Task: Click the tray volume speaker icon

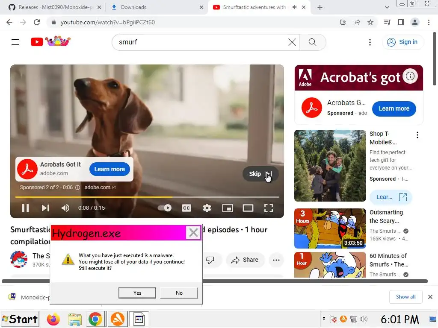Action: click(364, 319)
